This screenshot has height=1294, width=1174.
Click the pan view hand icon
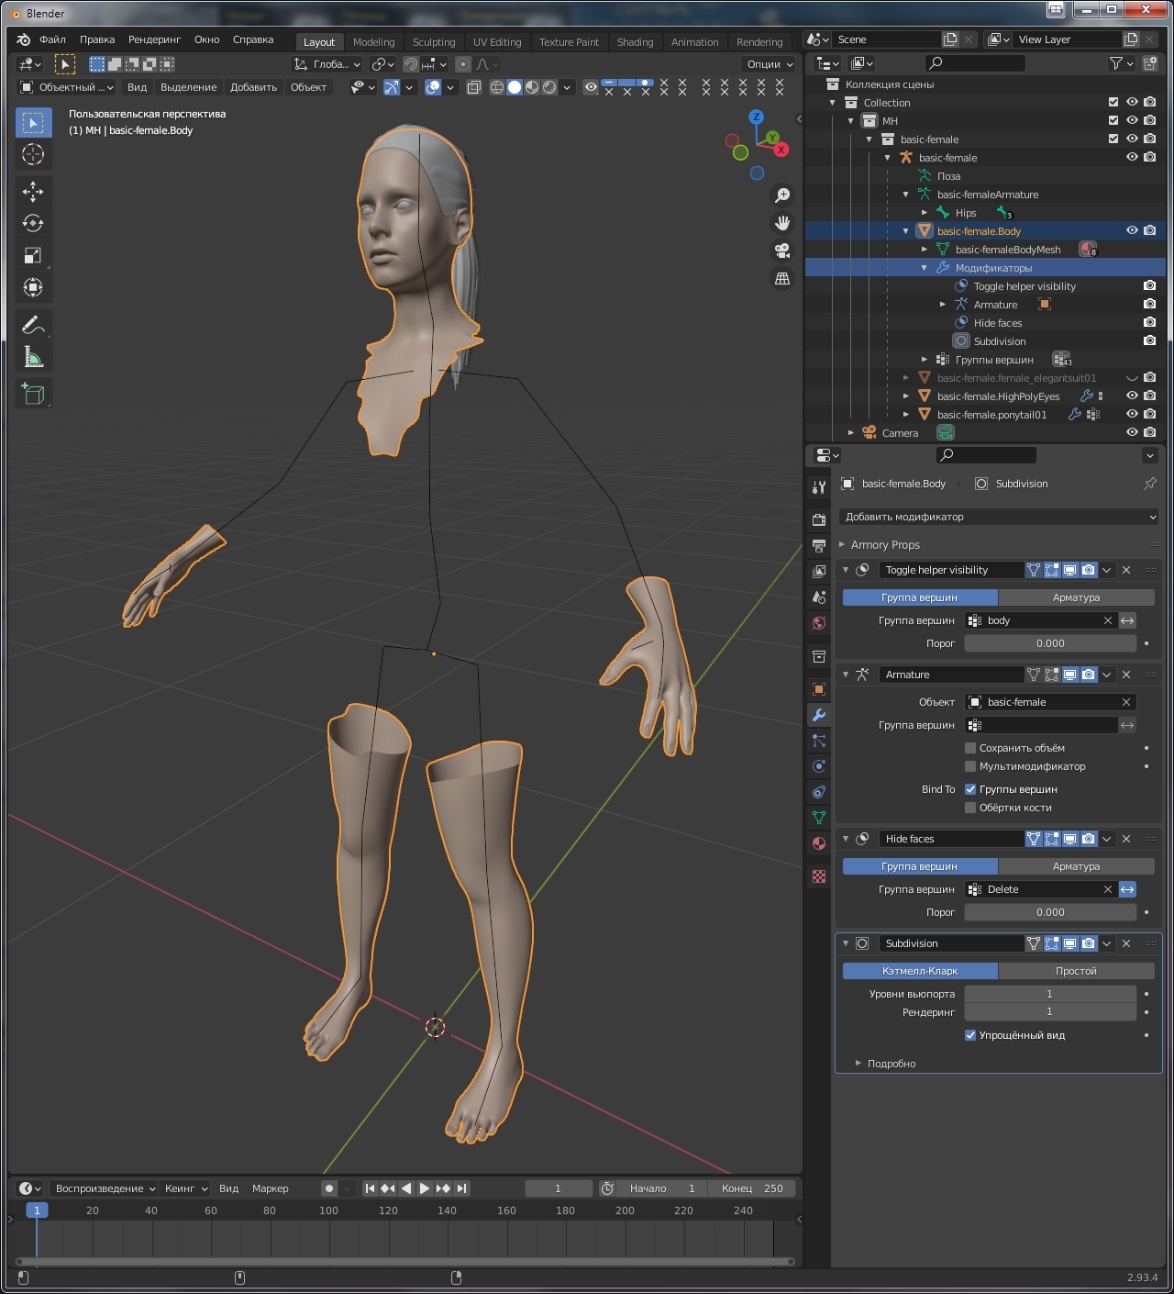tap(782, 223)
